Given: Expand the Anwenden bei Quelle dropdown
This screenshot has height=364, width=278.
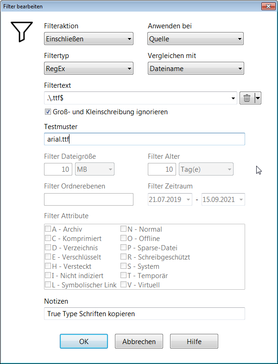Looking at the screenshot, I should [196, 39].
